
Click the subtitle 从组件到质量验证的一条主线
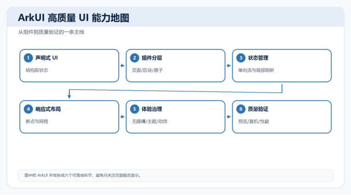click(x=51, y=32)
